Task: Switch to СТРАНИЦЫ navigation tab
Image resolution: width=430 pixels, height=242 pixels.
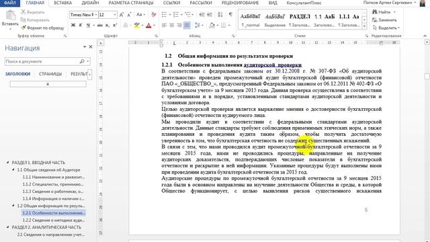Action: click(x=50, y=74)
